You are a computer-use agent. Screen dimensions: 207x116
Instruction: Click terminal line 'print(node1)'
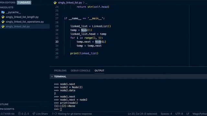pyautogui.click(x=69, y=103)
